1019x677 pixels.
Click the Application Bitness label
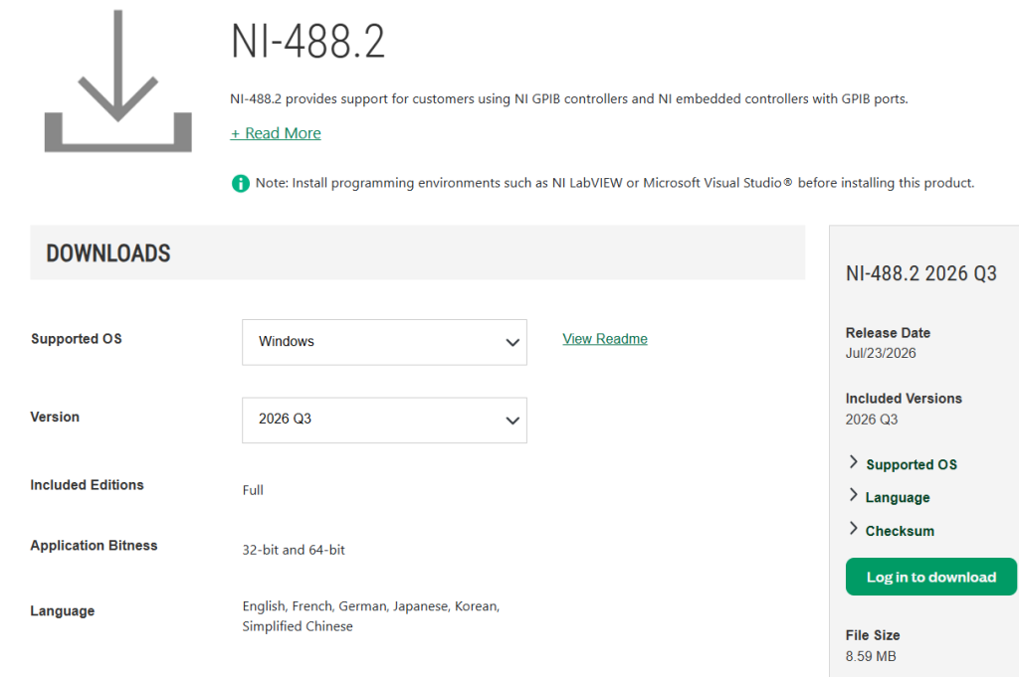94,545
